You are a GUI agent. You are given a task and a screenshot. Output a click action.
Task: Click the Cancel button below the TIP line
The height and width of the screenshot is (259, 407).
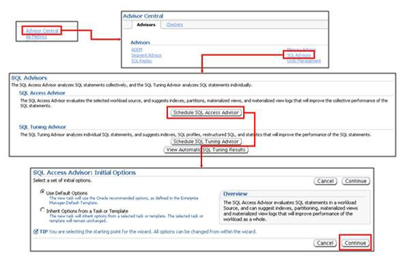click(325, 243)
